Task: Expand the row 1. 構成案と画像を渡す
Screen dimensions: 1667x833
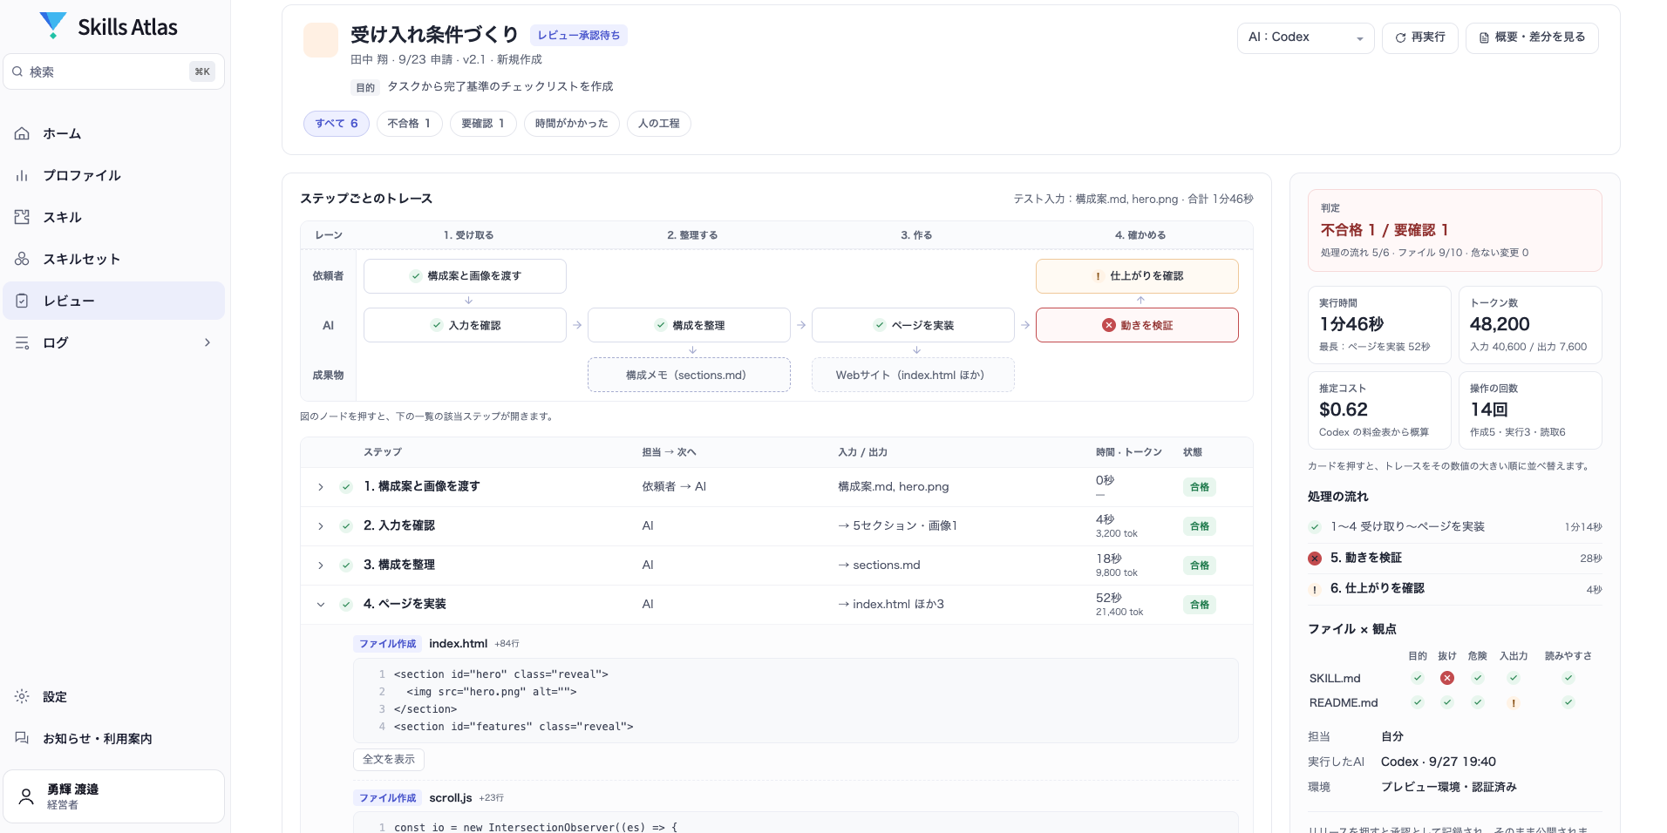Action: click(x=321, y=487)
